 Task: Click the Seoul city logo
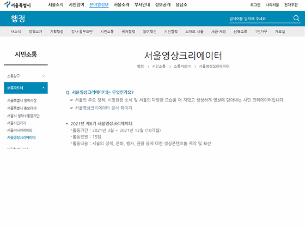click(17, 5)
